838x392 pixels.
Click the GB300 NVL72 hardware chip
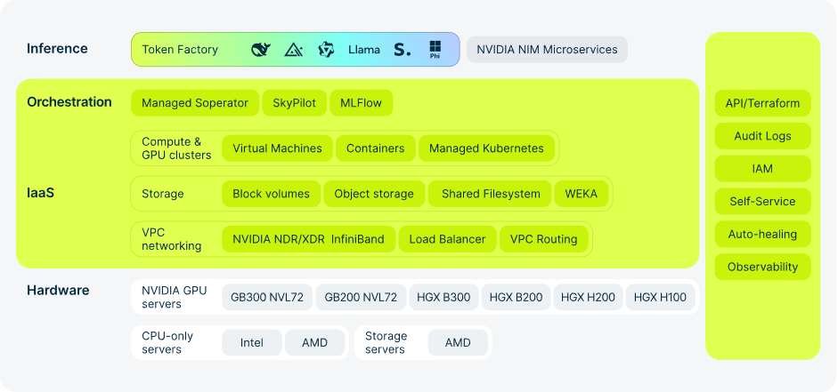pos(265,298)
